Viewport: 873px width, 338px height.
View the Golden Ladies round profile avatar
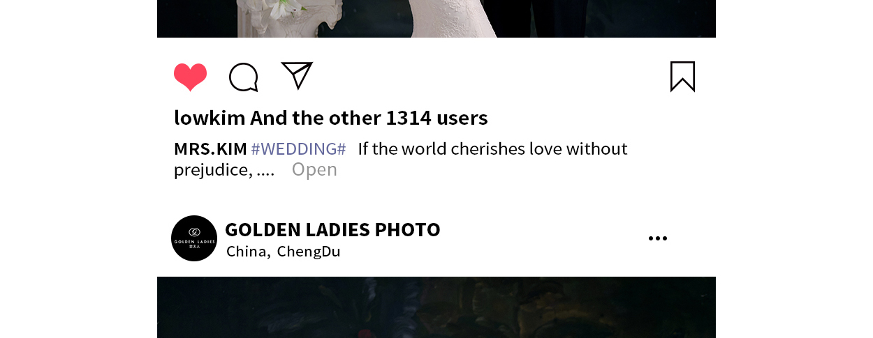point(194,238)
